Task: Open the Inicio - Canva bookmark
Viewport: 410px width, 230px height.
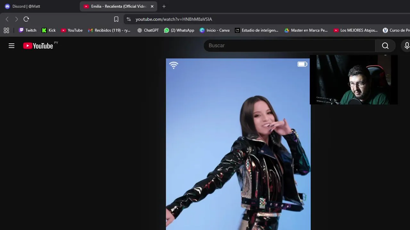Action: tap(215, 30)
